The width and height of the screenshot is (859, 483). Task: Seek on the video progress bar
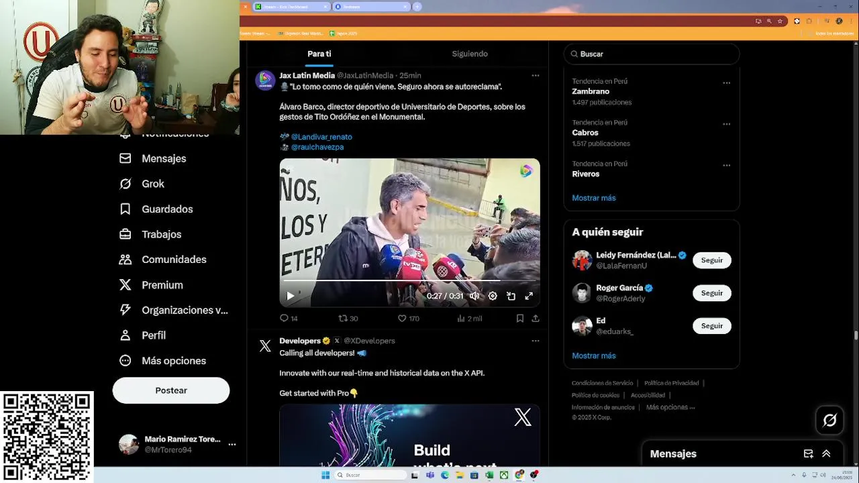[x=409, y=280]
